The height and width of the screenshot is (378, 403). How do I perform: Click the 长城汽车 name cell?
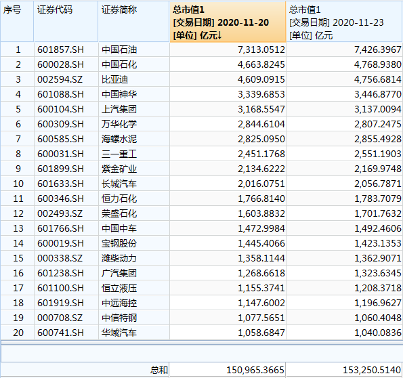(x=133, y=184)
